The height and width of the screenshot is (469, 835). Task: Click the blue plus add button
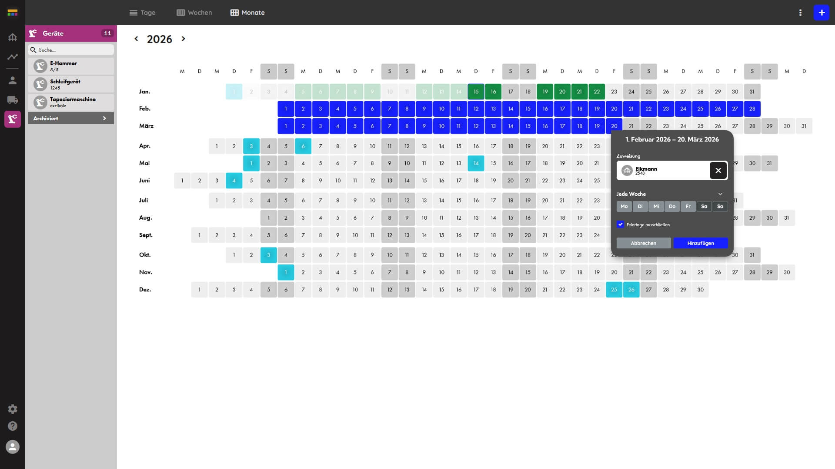822,13
